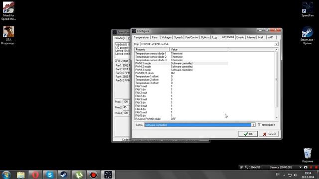Confirm with the OK button
Image resolution: width=319 pixels, height=179 pixels.
(x=248, y=134)
